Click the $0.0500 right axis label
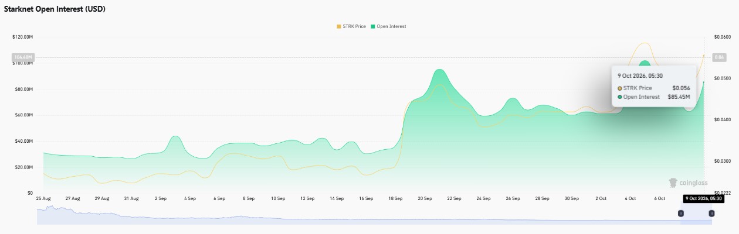Screen dimensions: 739x234 [x=723, y=78]
